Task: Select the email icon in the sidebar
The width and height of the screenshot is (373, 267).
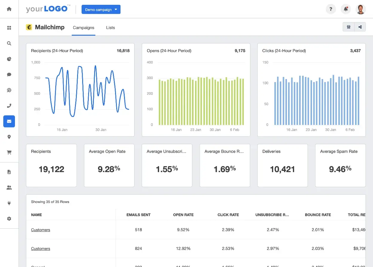Action: pos(9,121)
